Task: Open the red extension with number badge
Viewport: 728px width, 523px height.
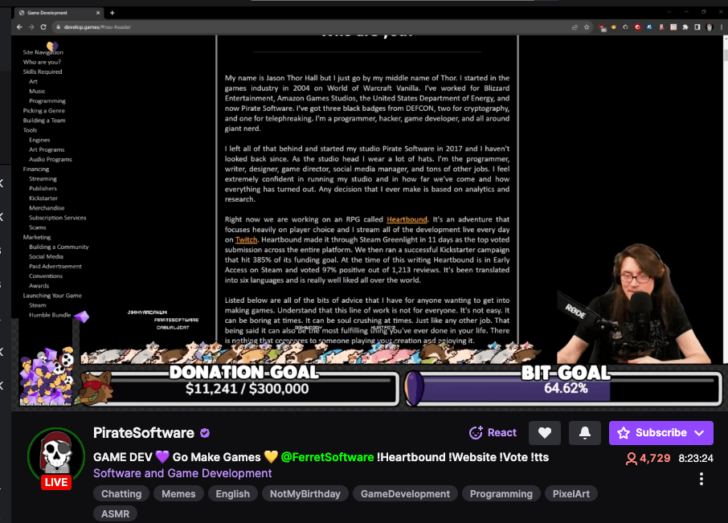Action: pos(602,27)
